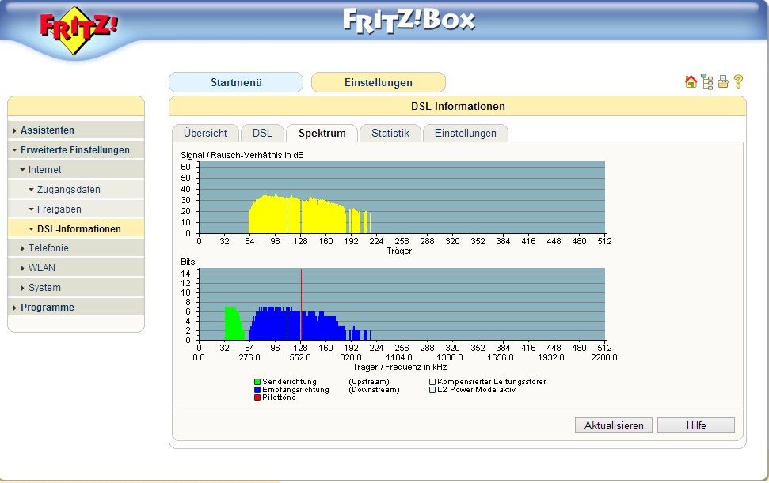
Task: Click the Signal / Rausch-Verhältnis in dB label
Action: tap(242, 155)
